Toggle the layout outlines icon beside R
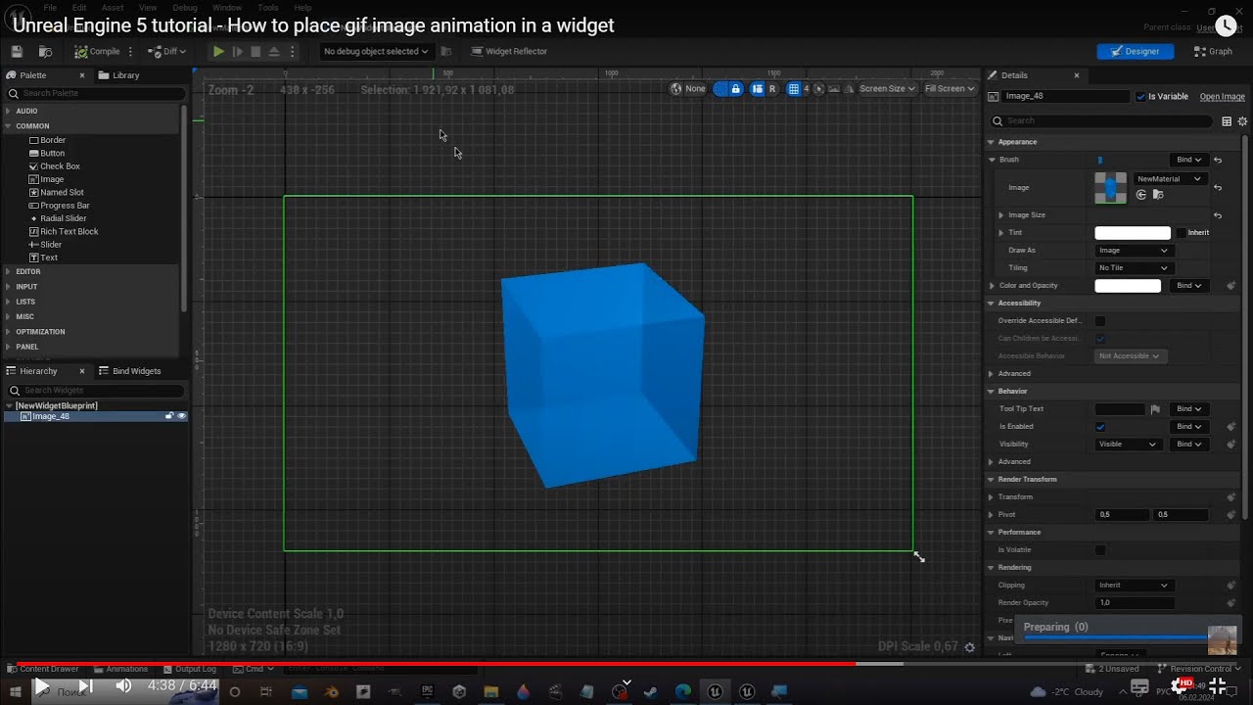This screenshot has width=1253, height=705. (x=758, y=88)
